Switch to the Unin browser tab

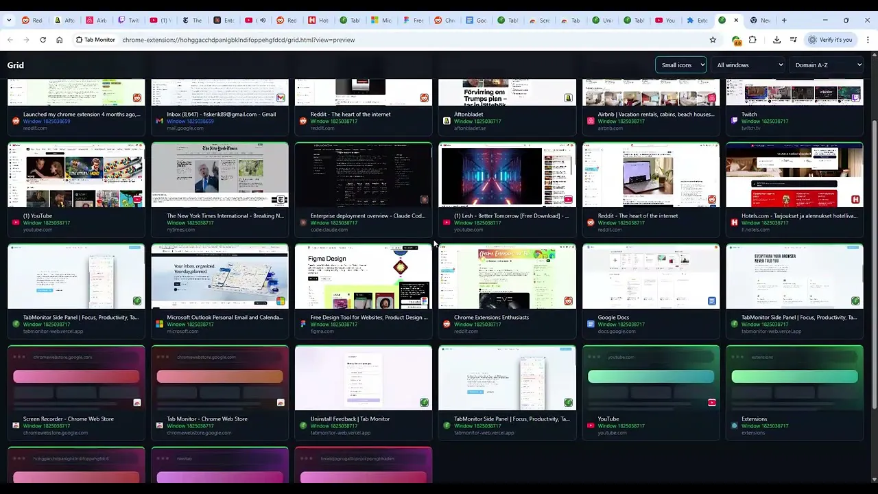(603, 20)
